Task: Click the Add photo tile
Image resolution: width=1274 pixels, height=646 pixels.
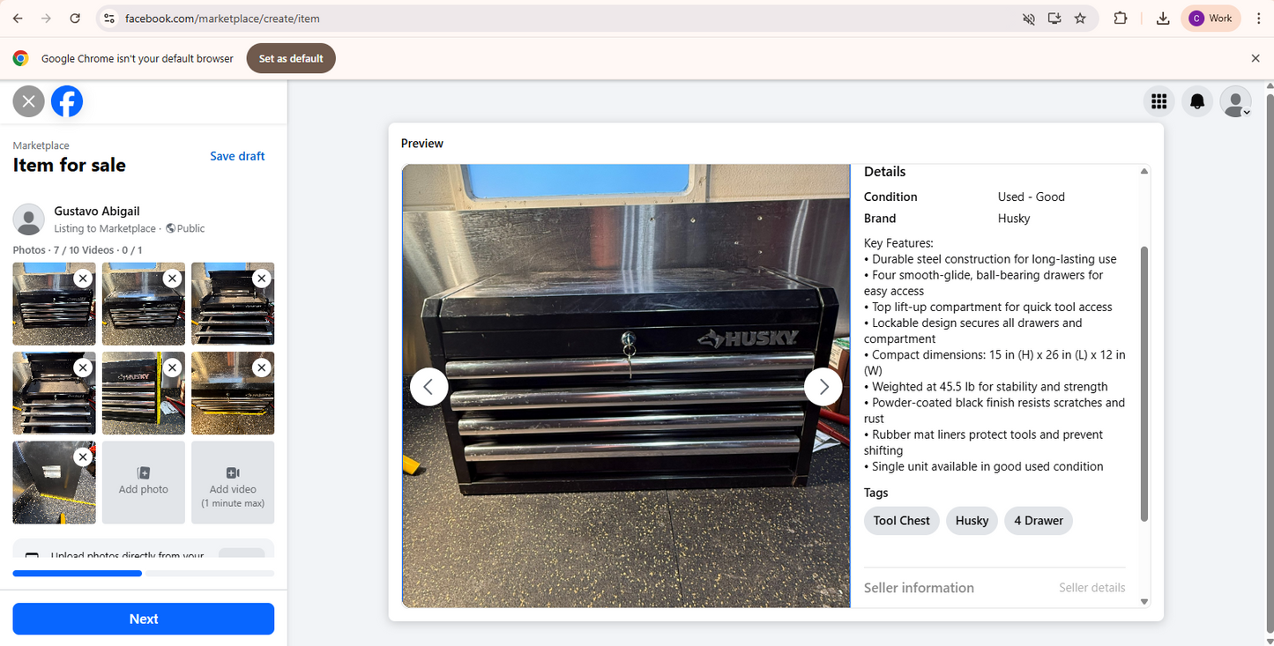Action: (144, 482)
